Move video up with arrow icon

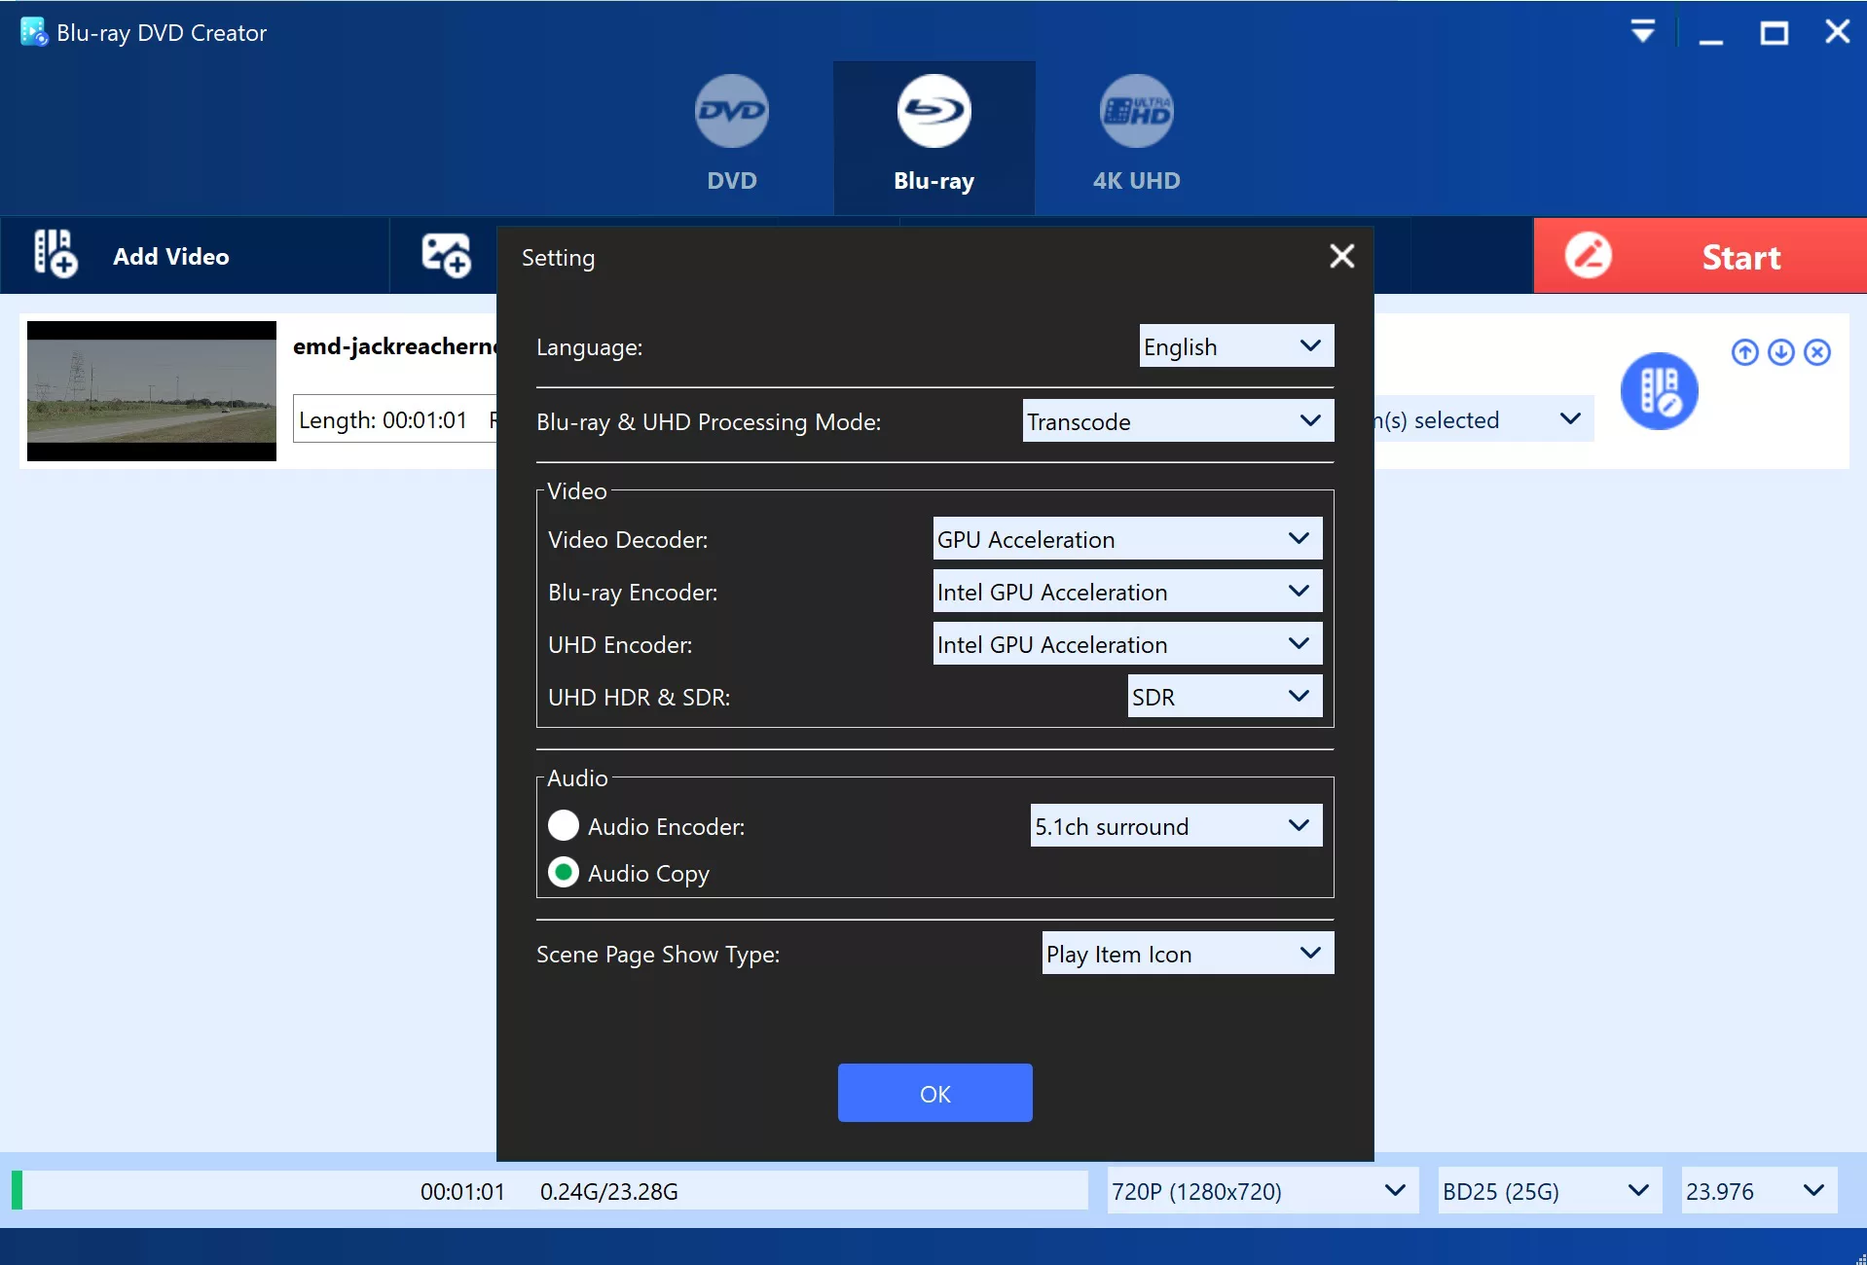click(x=1744, y=352)
